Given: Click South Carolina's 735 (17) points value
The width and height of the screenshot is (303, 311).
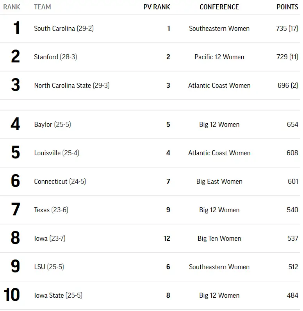Looking at the screenshot, I should [287, 28].
